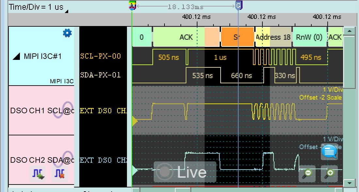
Task: Click the 495 ns SCL pulse measurement
Action: tap(311, 57)
